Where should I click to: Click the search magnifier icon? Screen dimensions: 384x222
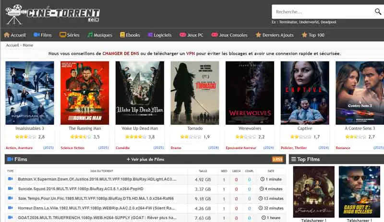coord(378,12)
